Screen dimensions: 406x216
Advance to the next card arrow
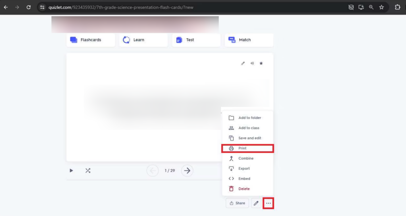click(x=187, y=171)
